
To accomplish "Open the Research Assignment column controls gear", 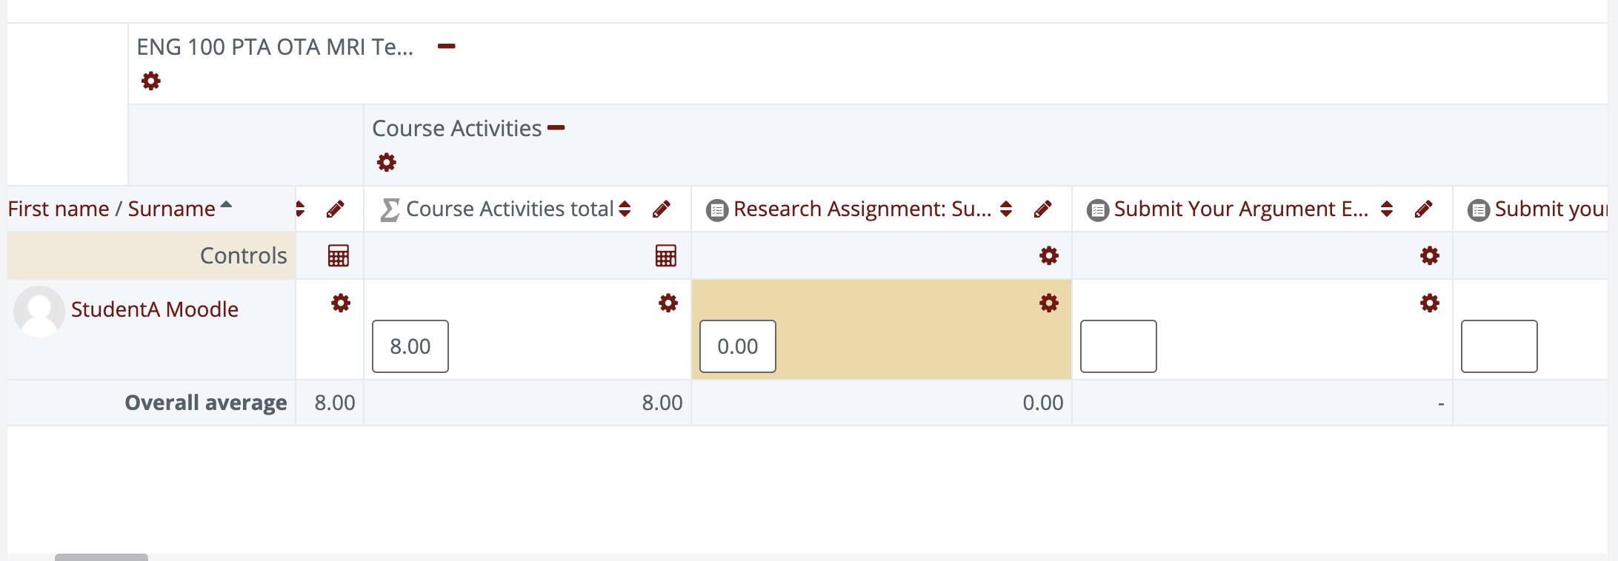I will tap(1048, 255).
